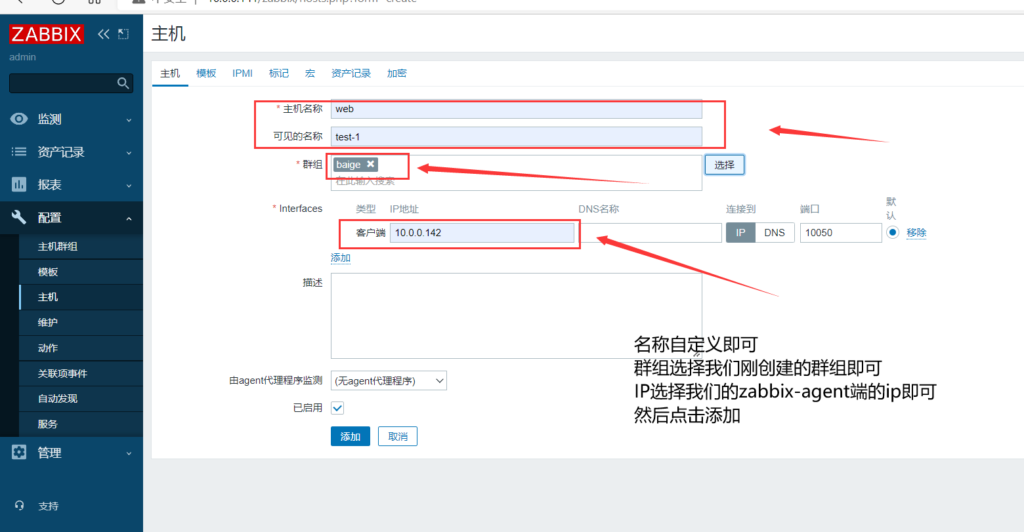Open the 资产记录 tab
The image size is (1024, 532).
(x=351, y=73)
